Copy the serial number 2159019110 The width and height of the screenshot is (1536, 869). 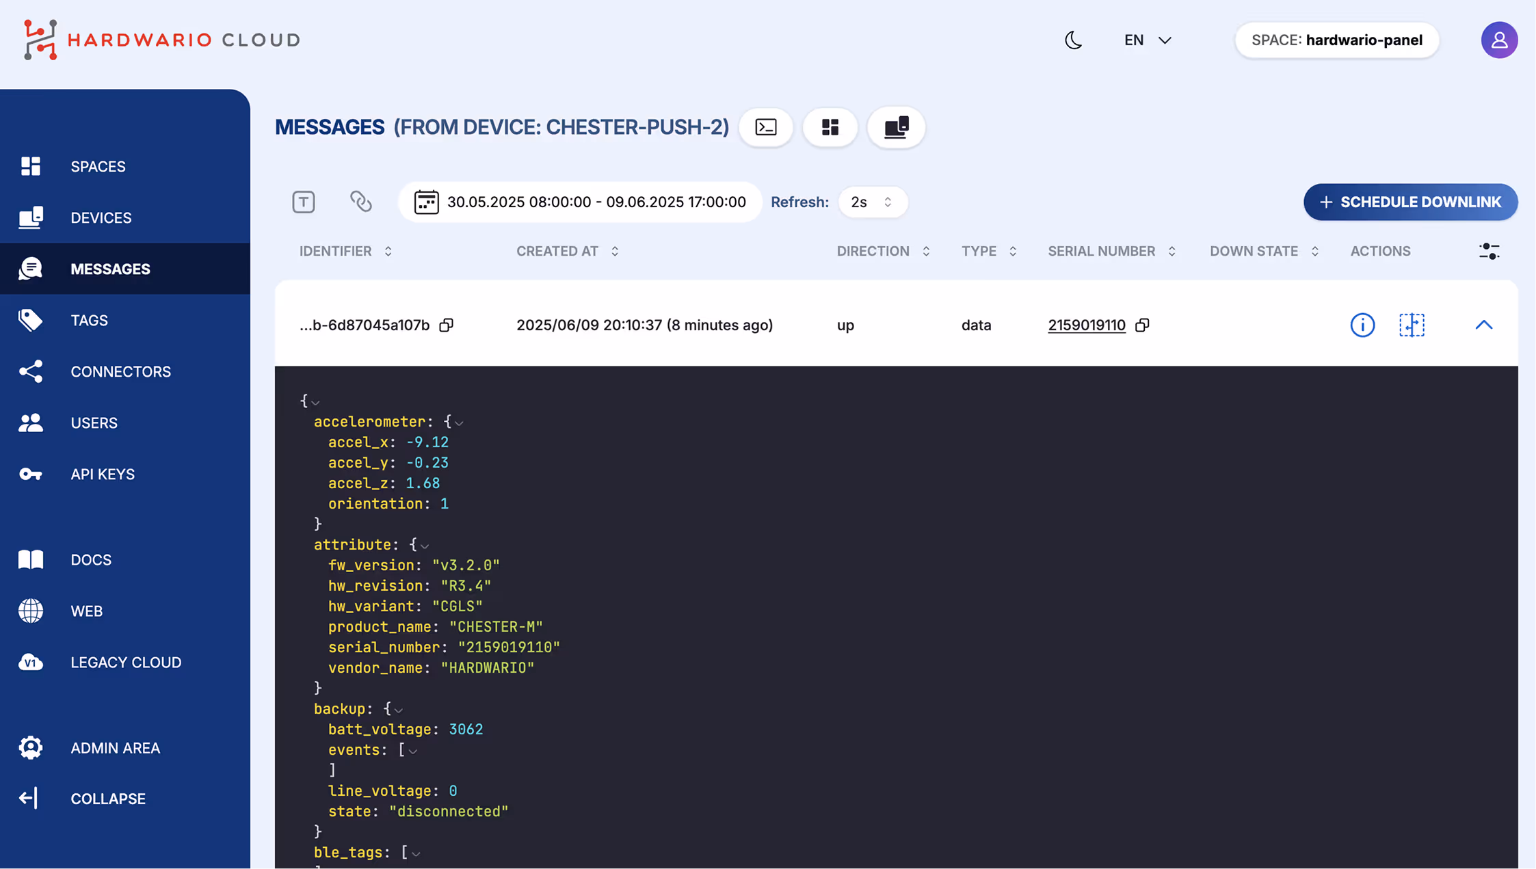point(1142,325)
